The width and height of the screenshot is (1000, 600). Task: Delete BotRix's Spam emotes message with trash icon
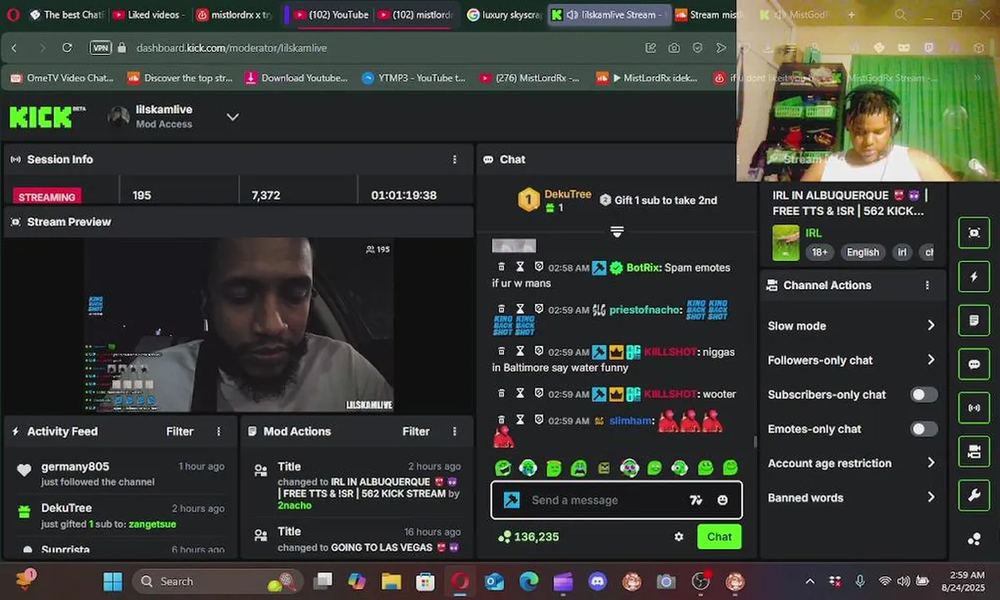pos(502,267)
